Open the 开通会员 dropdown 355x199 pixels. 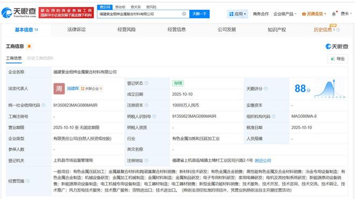pyautogui.click(x=314, y=14)
